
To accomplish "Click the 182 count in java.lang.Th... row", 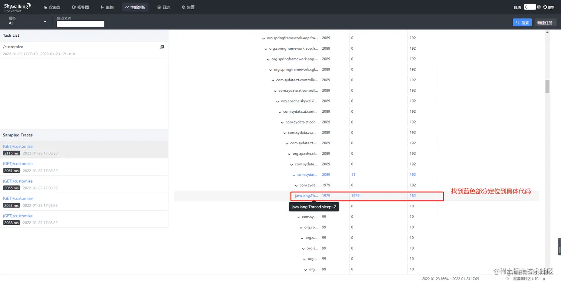I will tap(413, 195).
